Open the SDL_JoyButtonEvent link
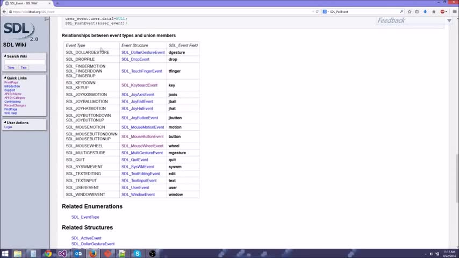The width and height of the screenshot is (459, 258). 140,118
